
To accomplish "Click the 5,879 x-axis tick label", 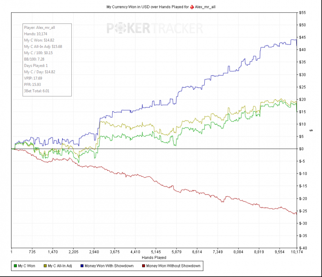I will 176,252.
